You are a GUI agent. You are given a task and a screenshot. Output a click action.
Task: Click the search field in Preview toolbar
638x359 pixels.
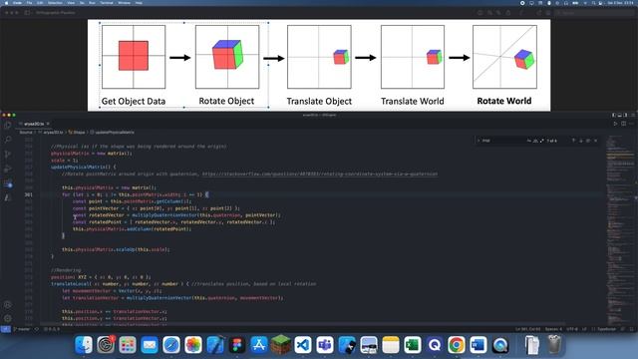[x=593, y=13]
